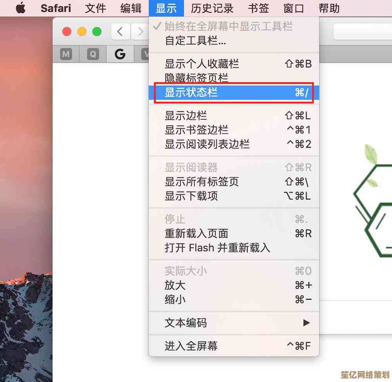
Task: Click the green fullscreen window button
Action: [97, 31]
